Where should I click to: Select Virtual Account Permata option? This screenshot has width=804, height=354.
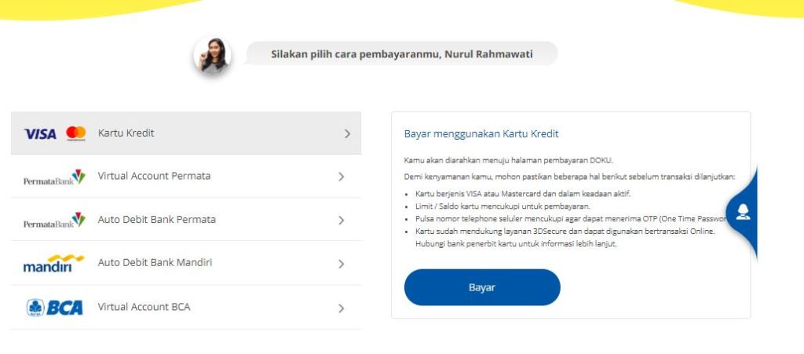tap(154, 177)
